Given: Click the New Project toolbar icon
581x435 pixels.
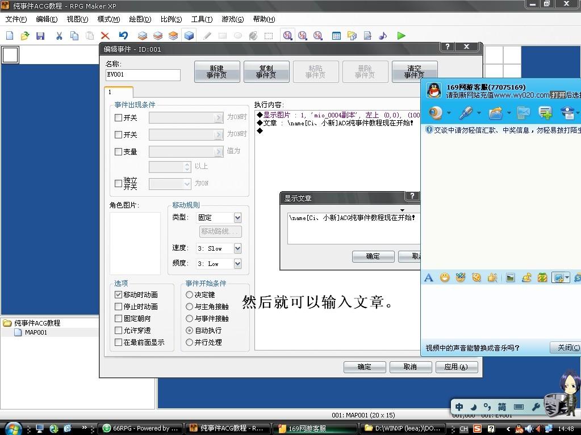Looking at the screenshot, I should pyautogui.click(x=10, y=36).
